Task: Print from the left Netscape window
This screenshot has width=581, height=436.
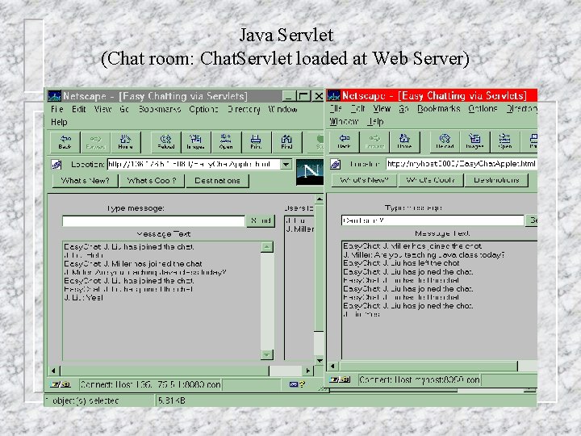Action: point(256,142)
